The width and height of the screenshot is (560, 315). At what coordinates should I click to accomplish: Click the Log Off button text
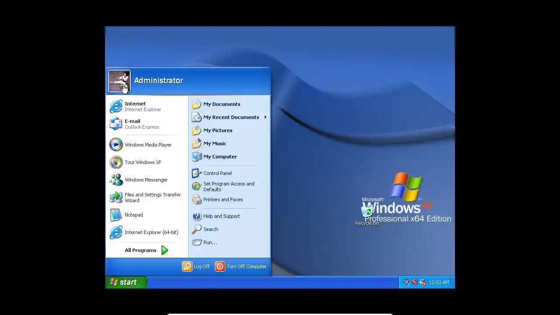[202, 266]
